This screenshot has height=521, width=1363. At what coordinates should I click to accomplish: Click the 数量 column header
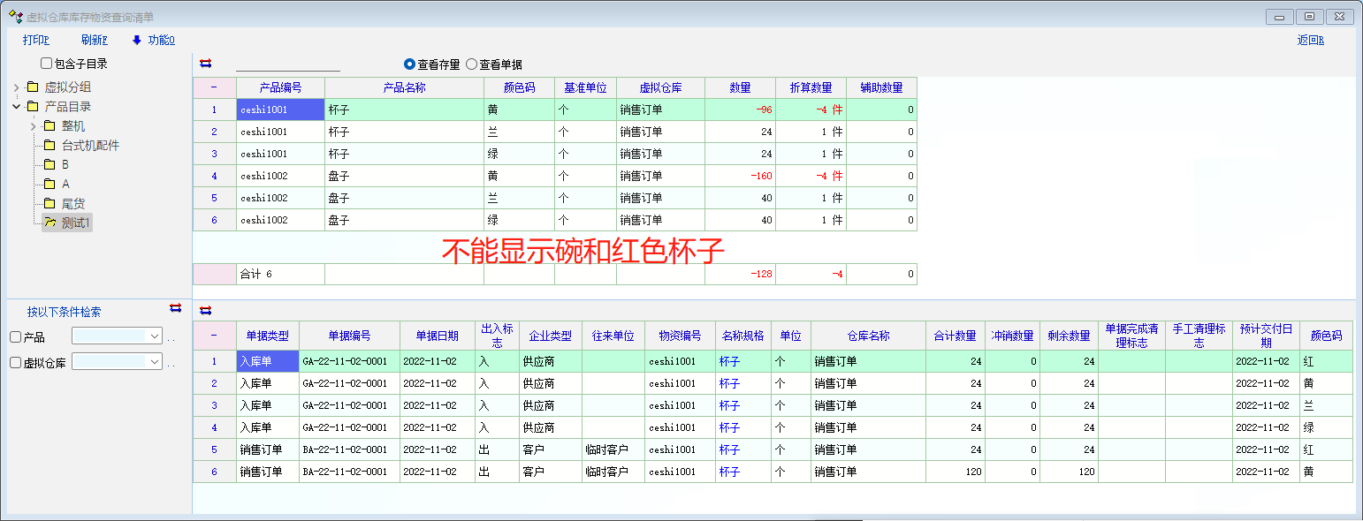pos(740,87)
